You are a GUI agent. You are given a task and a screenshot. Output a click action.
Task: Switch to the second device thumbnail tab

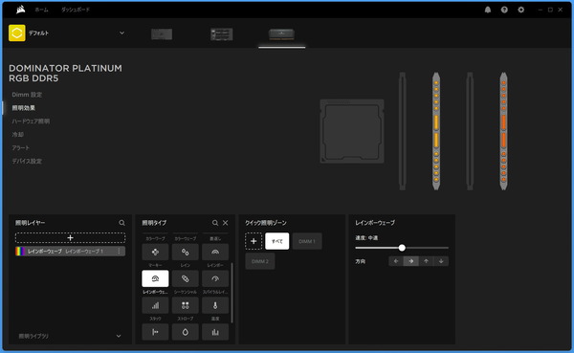click(x=222, y=34)
